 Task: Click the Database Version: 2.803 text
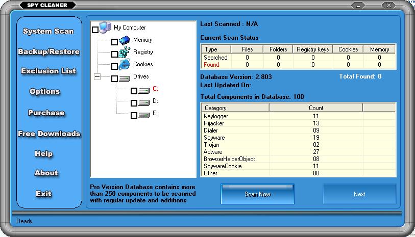[x=236, y=77]
